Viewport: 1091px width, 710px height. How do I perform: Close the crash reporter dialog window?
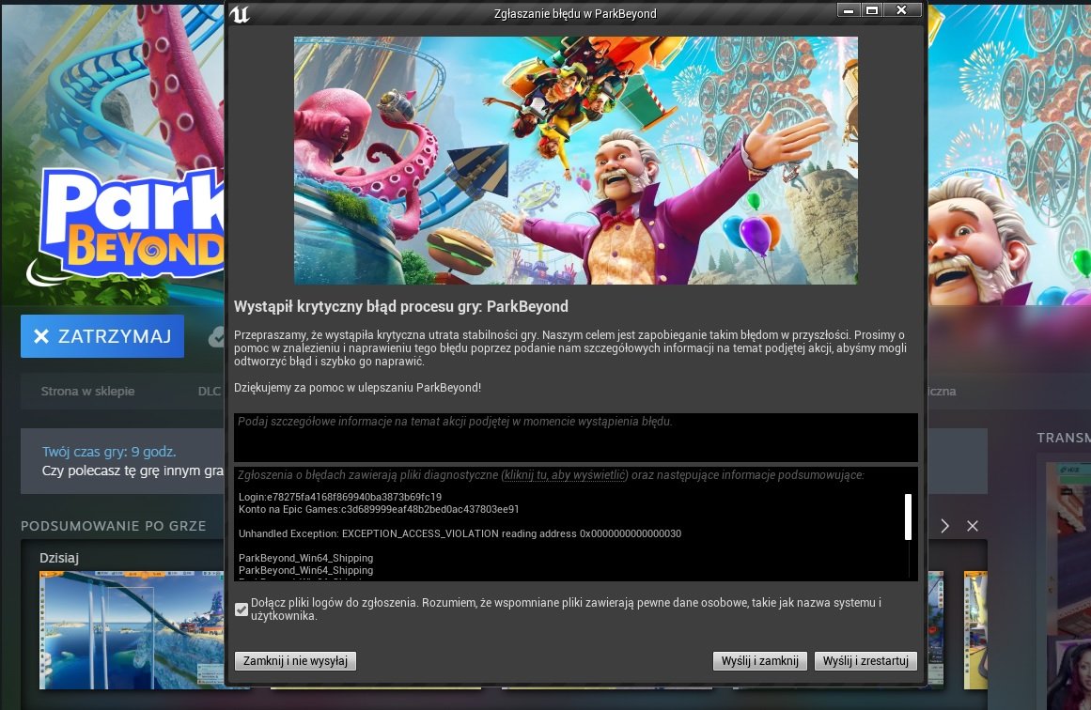tap(902, 10)
